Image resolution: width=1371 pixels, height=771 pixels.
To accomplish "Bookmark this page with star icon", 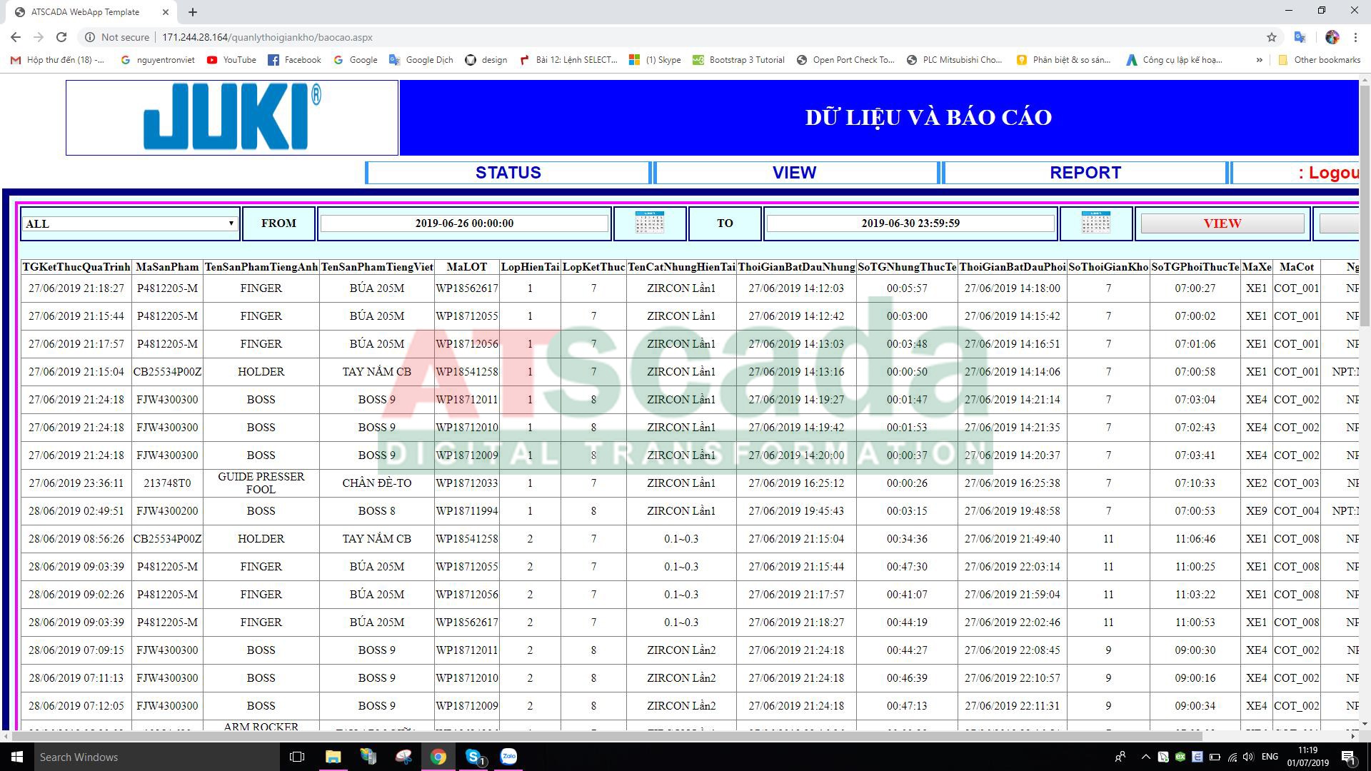I will coord(1271,37).
